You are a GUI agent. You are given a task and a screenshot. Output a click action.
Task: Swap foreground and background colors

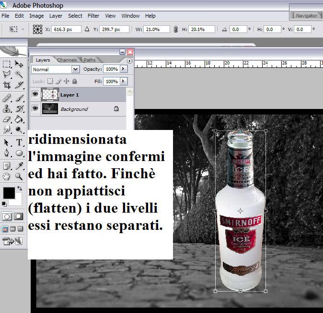(x=20, y=188)
